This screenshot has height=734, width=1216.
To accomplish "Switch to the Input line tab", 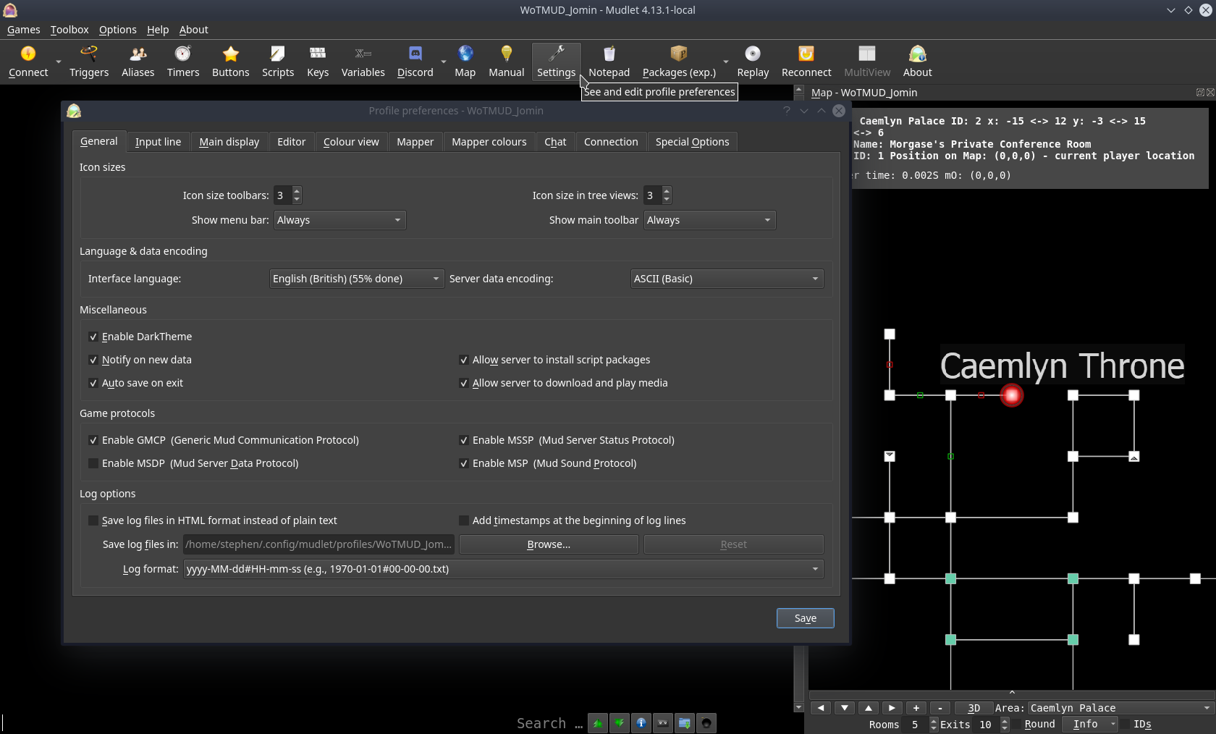I will tap(158, 142).
